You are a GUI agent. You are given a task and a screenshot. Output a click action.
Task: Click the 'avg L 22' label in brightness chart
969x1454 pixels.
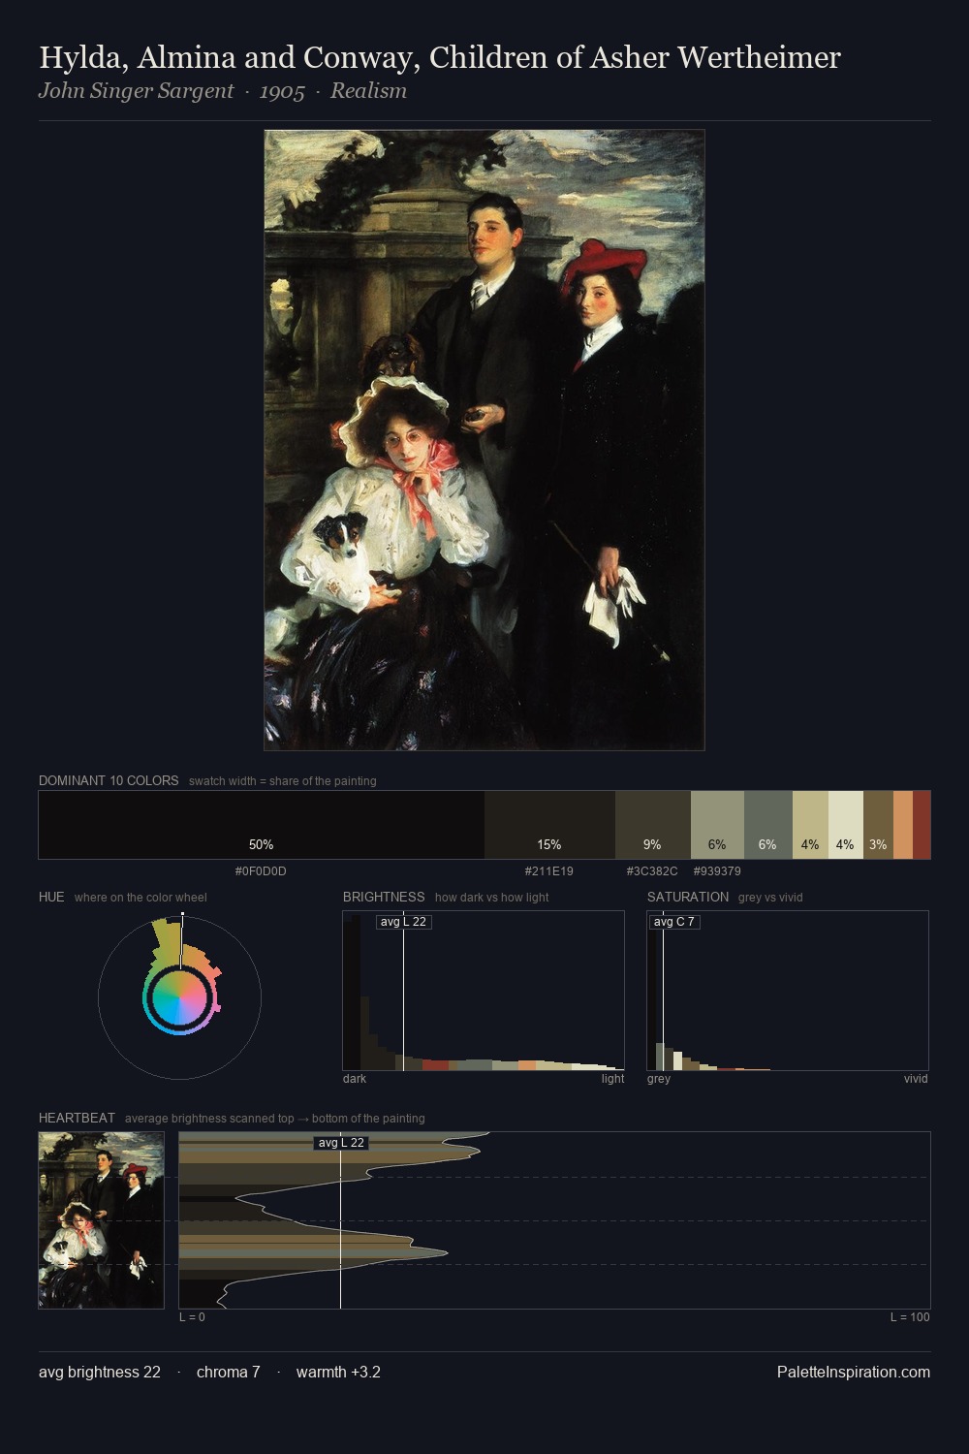(x=404, y=922)
